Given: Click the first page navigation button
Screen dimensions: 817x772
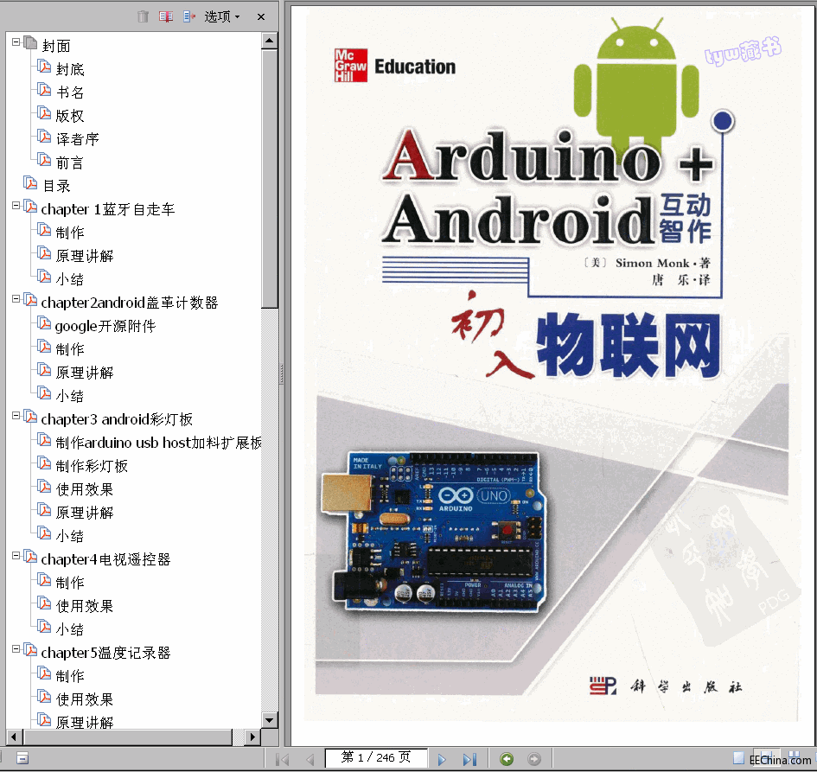Looking at the screenshot, I should (283, 760).
